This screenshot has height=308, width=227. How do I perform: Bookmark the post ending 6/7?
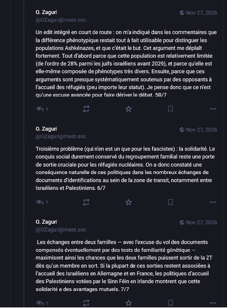click(171, 202)
